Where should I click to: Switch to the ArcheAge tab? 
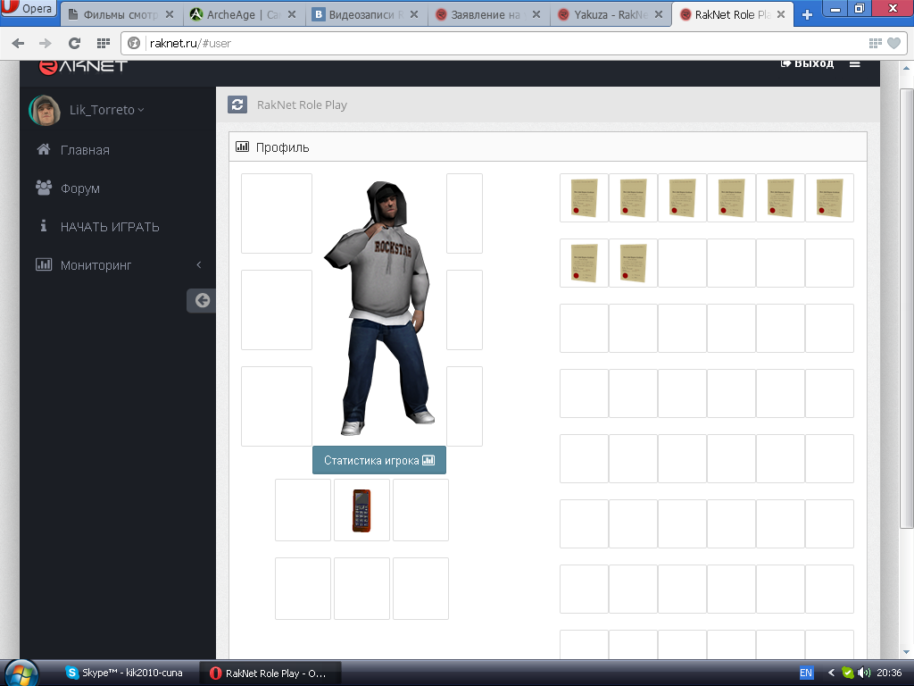(243, 14)
